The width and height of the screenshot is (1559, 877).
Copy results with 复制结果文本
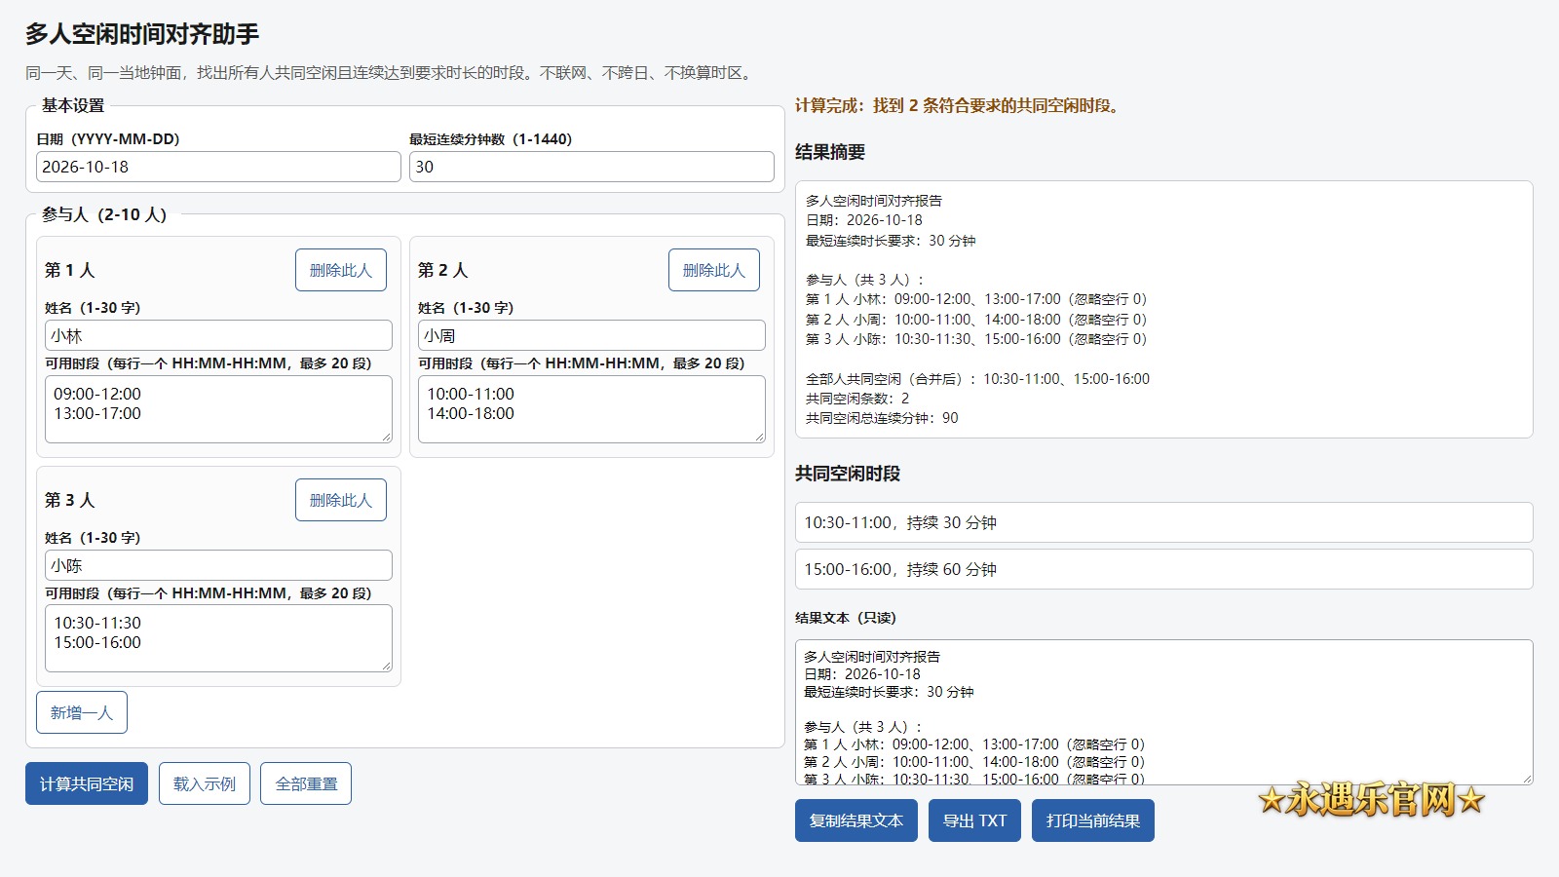pos(856,820)
